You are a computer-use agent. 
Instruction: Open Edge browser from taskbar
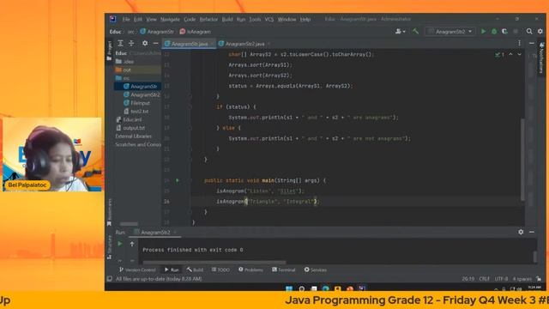click(326, 288)
